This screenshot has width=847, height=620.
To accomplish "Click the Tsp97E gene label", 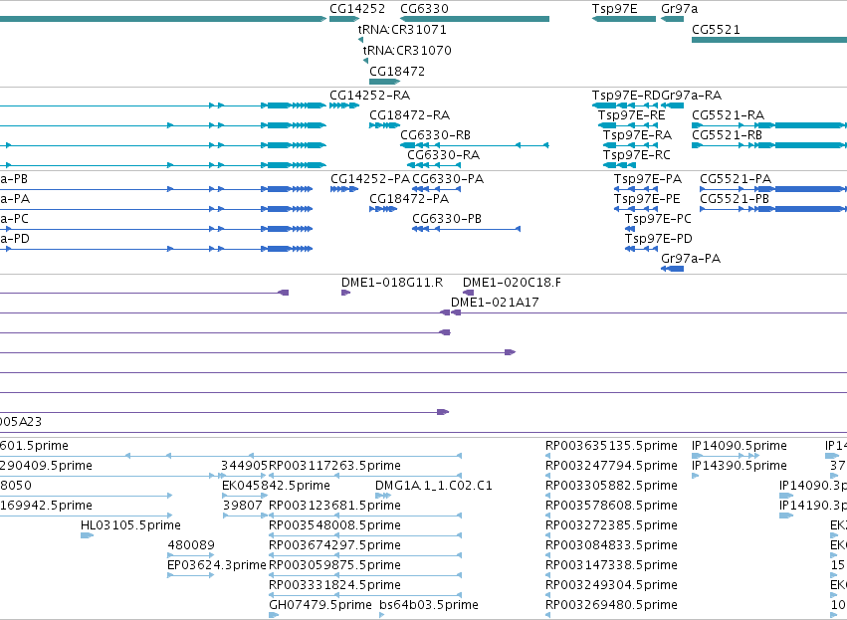I will tap(614, 9).
